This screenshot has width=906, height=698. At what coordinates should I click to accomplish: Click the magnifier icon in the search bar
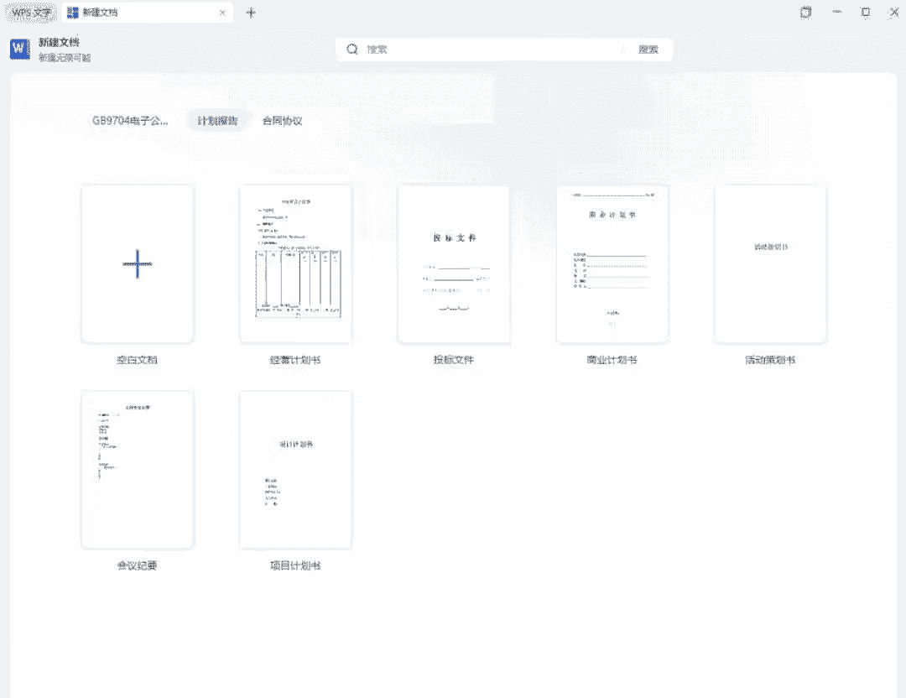[x=351, y=49]
